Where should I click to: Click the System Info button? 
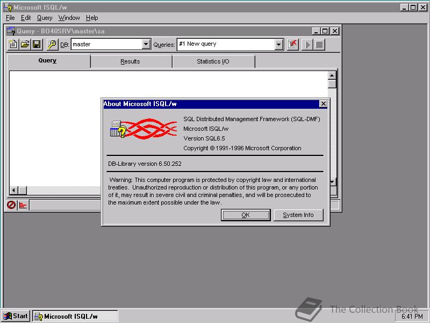[298, 215]
